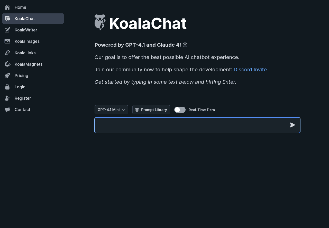The width and height of the screenshot is (329, 228).
Task: Click the Home icon in the sidebar
Action: [x=7, y=7]
